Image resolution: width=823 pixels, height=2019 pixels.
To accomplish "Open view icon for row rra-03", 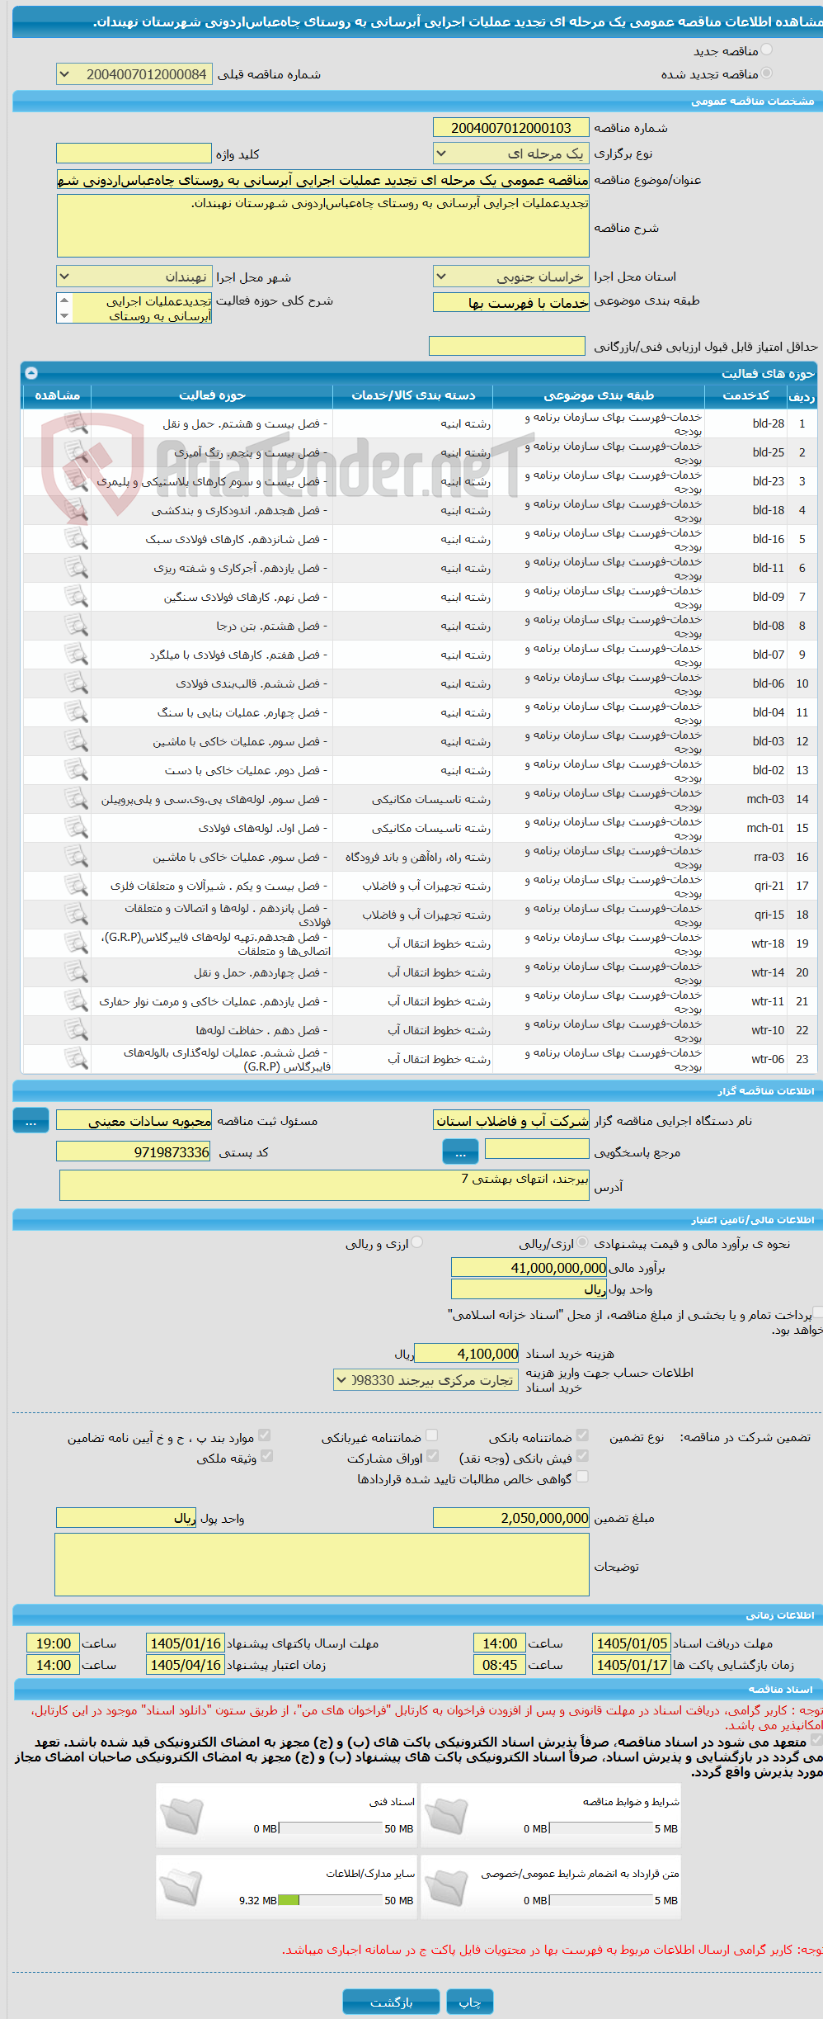I will tap(76, 857).
